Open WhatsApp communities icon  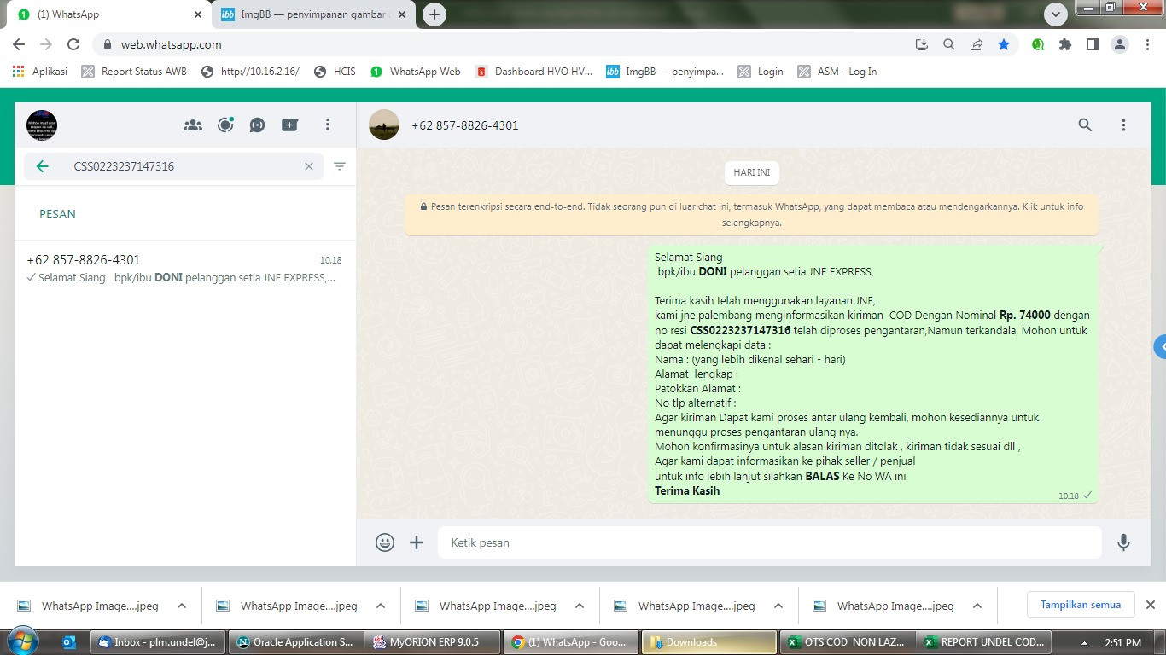click(193, 125)
